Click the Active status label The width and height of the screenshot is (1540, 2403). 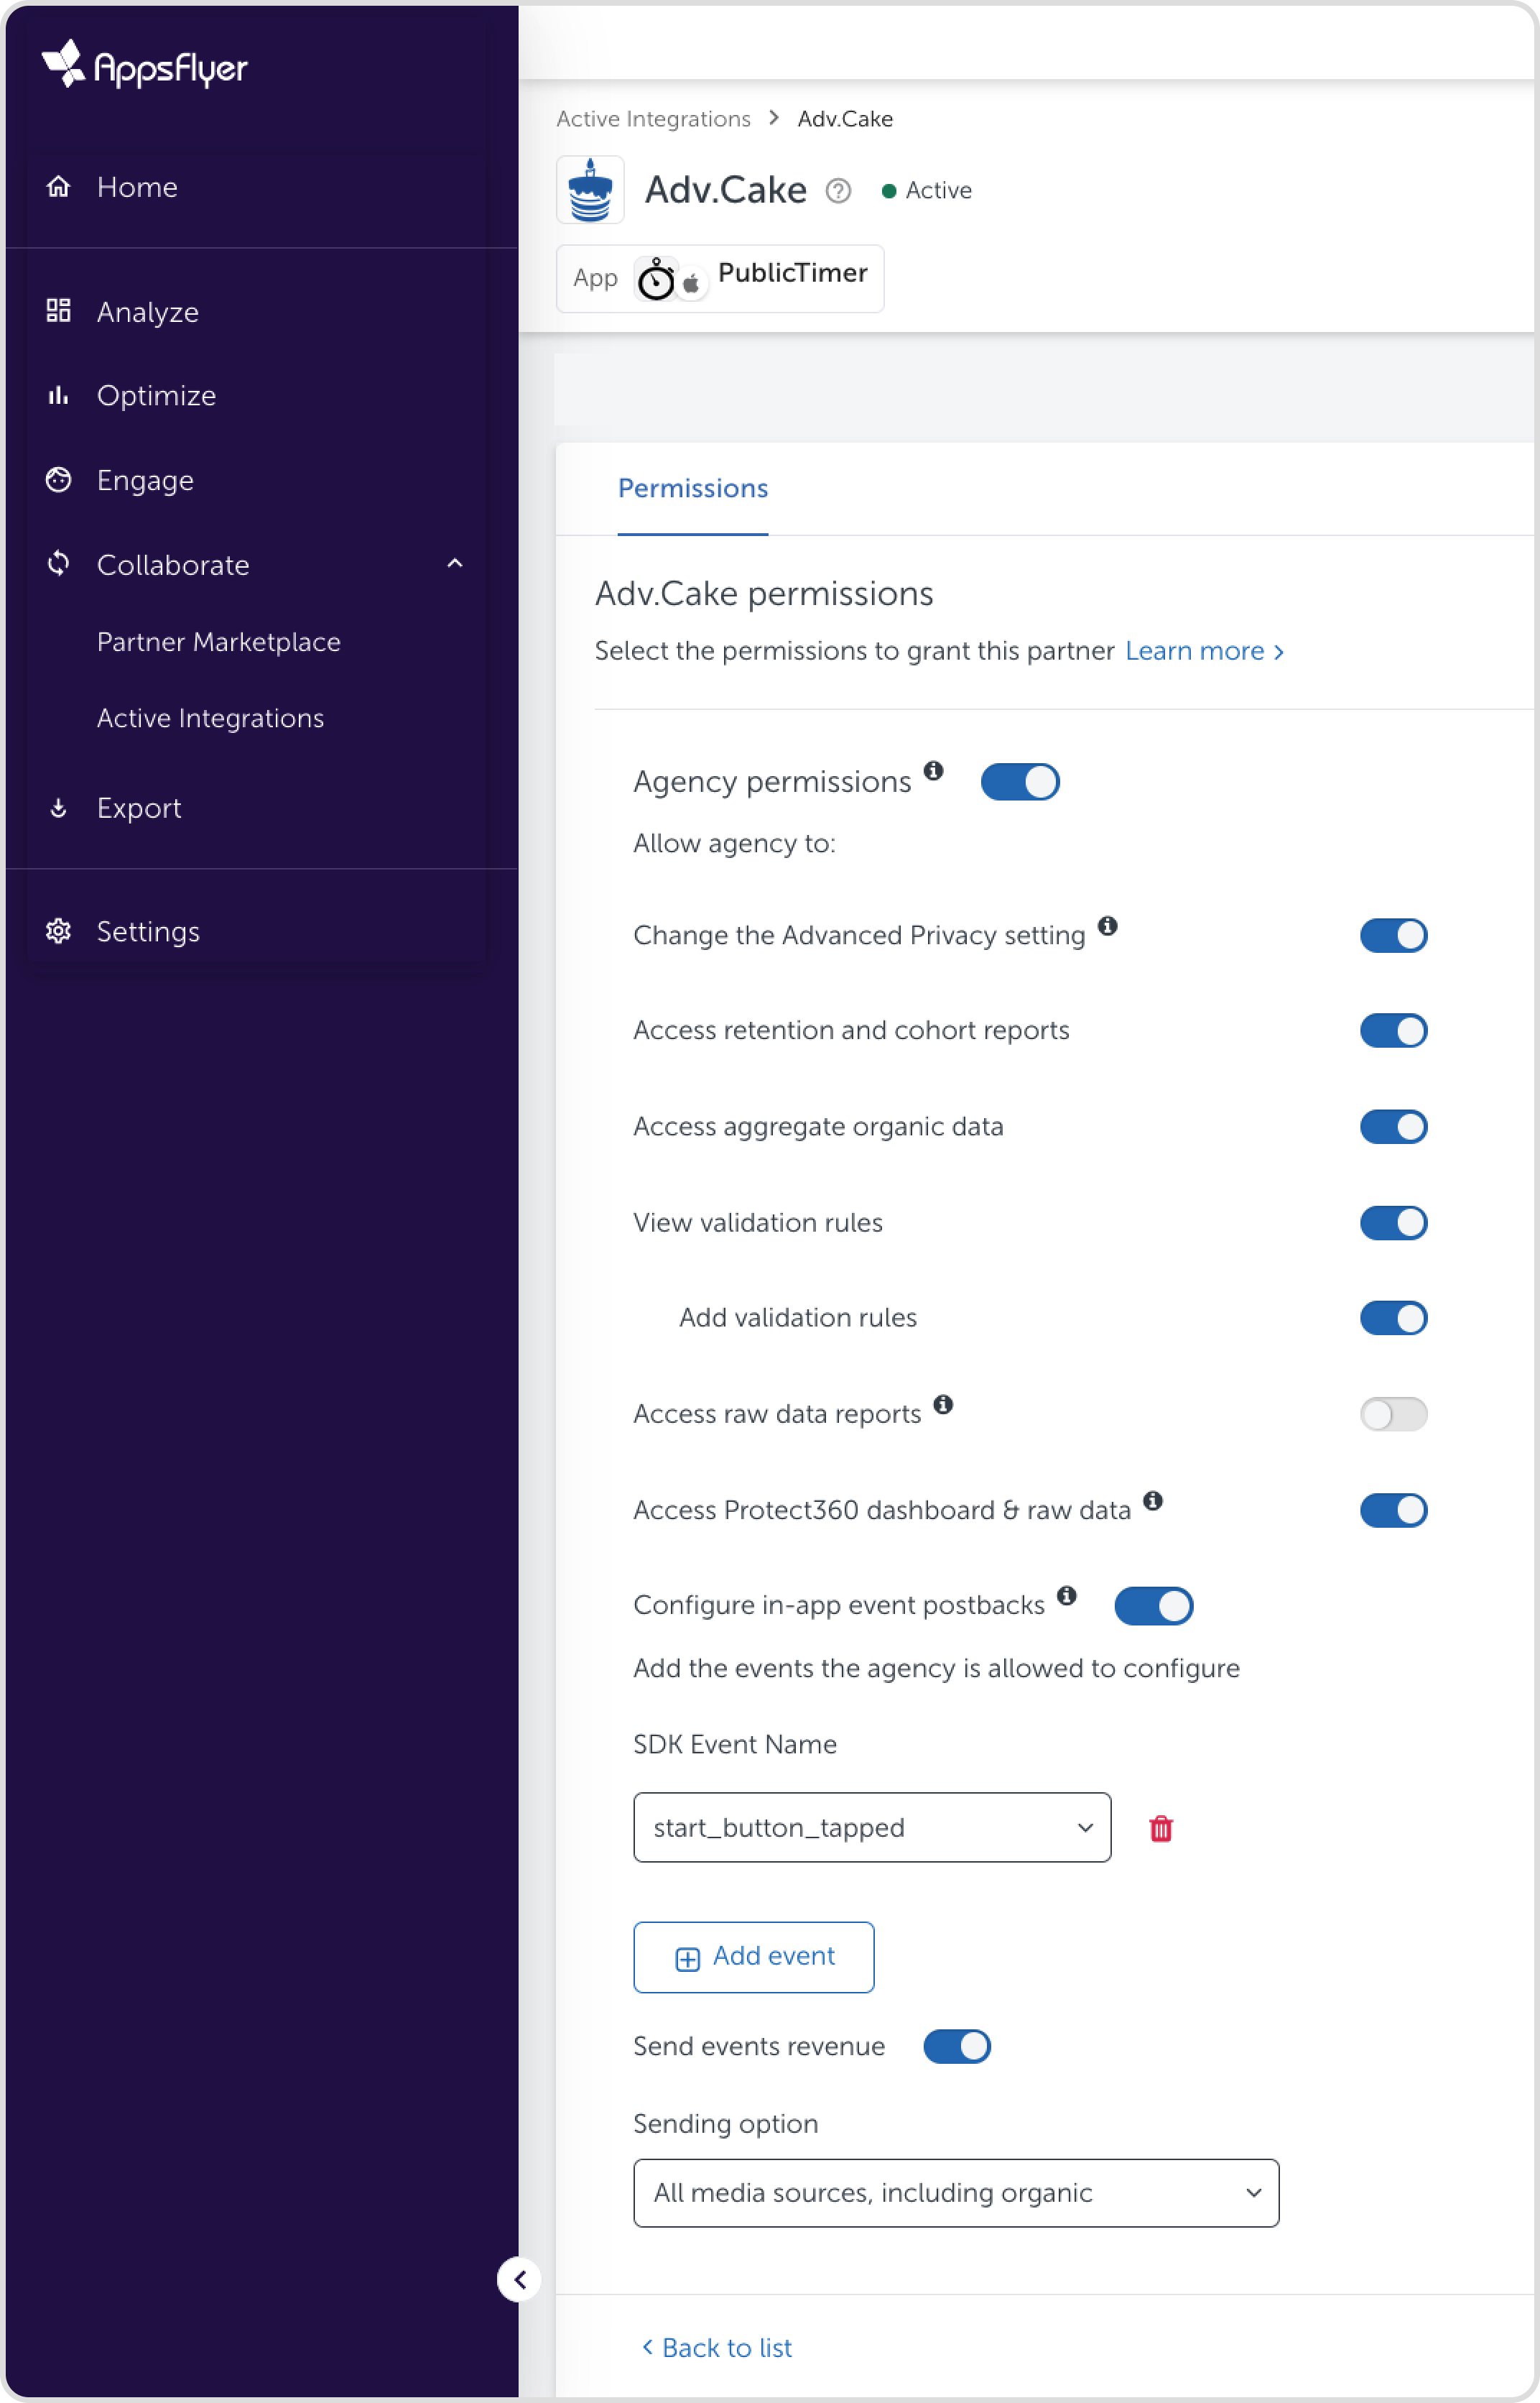tap(927, 191)
